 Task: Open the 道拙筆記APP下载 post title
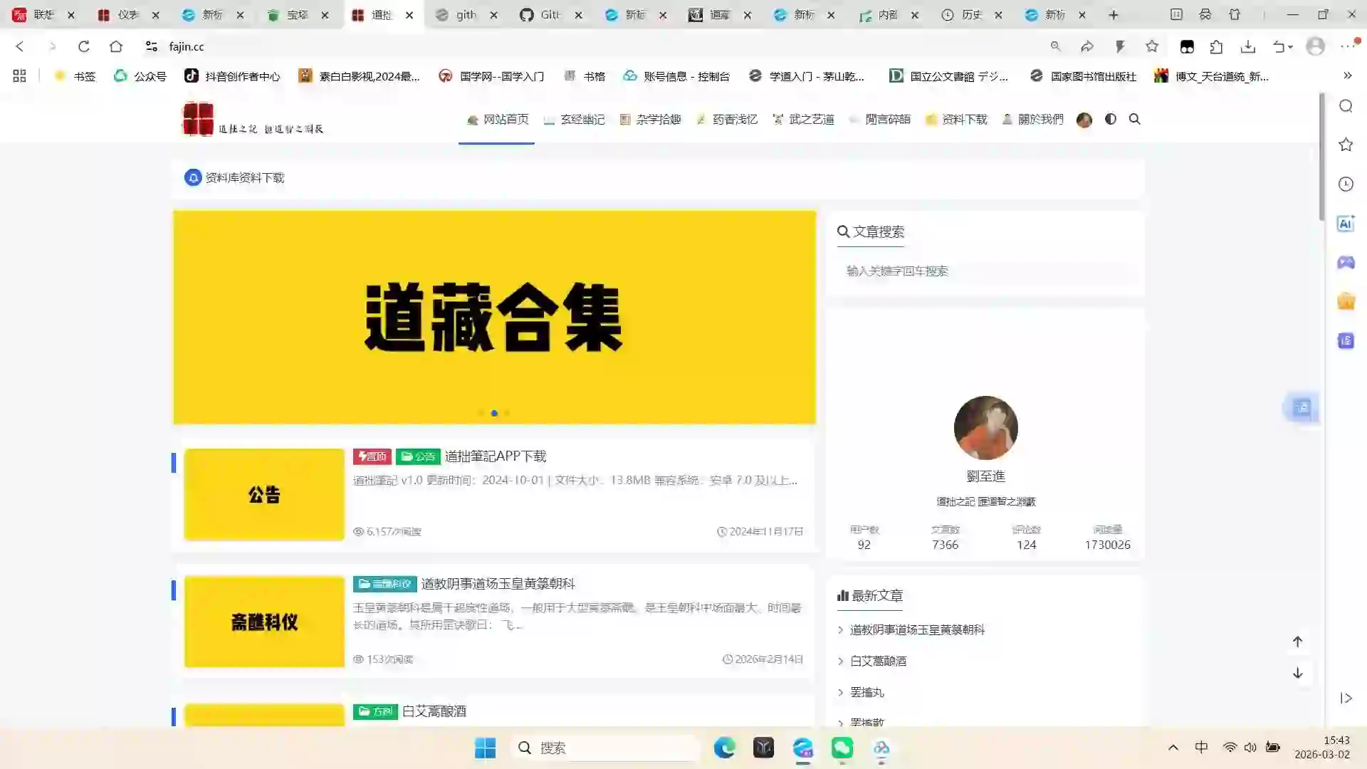tap(496, 456)
